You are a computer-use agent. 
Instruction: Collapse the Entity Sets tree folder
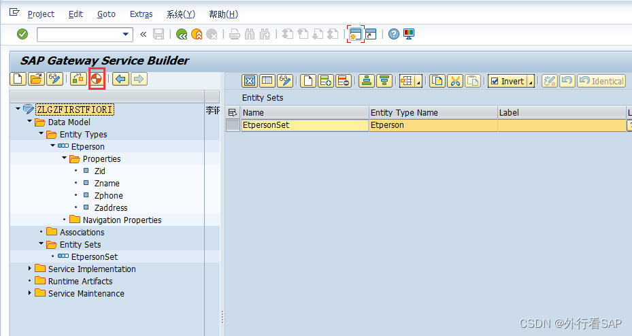coord(41,243)
